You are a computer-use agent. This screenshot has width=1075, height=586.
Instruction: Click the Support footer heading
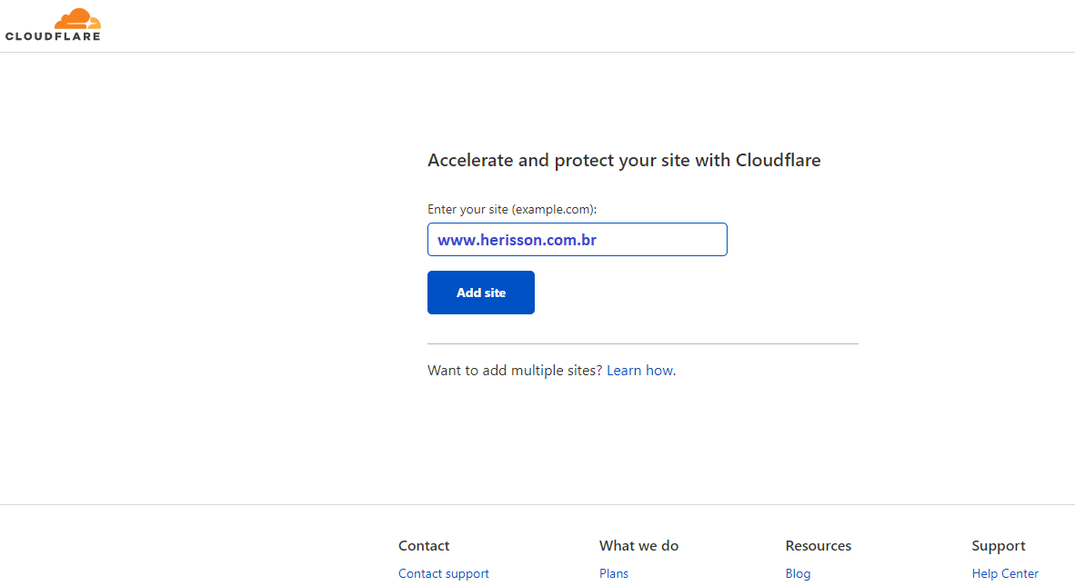coord(999,546)
